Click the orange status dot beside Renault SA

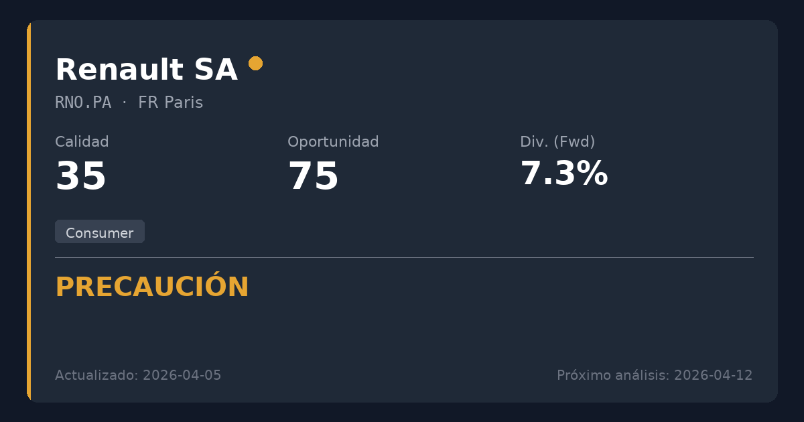click(x=255, y=64)
